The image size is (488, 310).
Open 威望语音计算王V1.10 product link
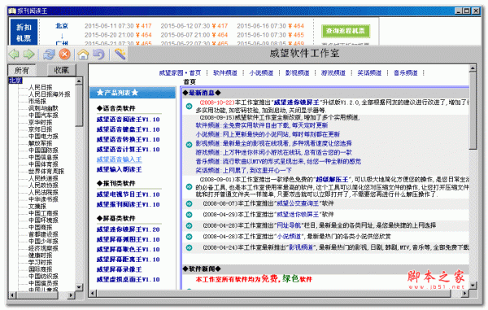(x=128, y=150)
